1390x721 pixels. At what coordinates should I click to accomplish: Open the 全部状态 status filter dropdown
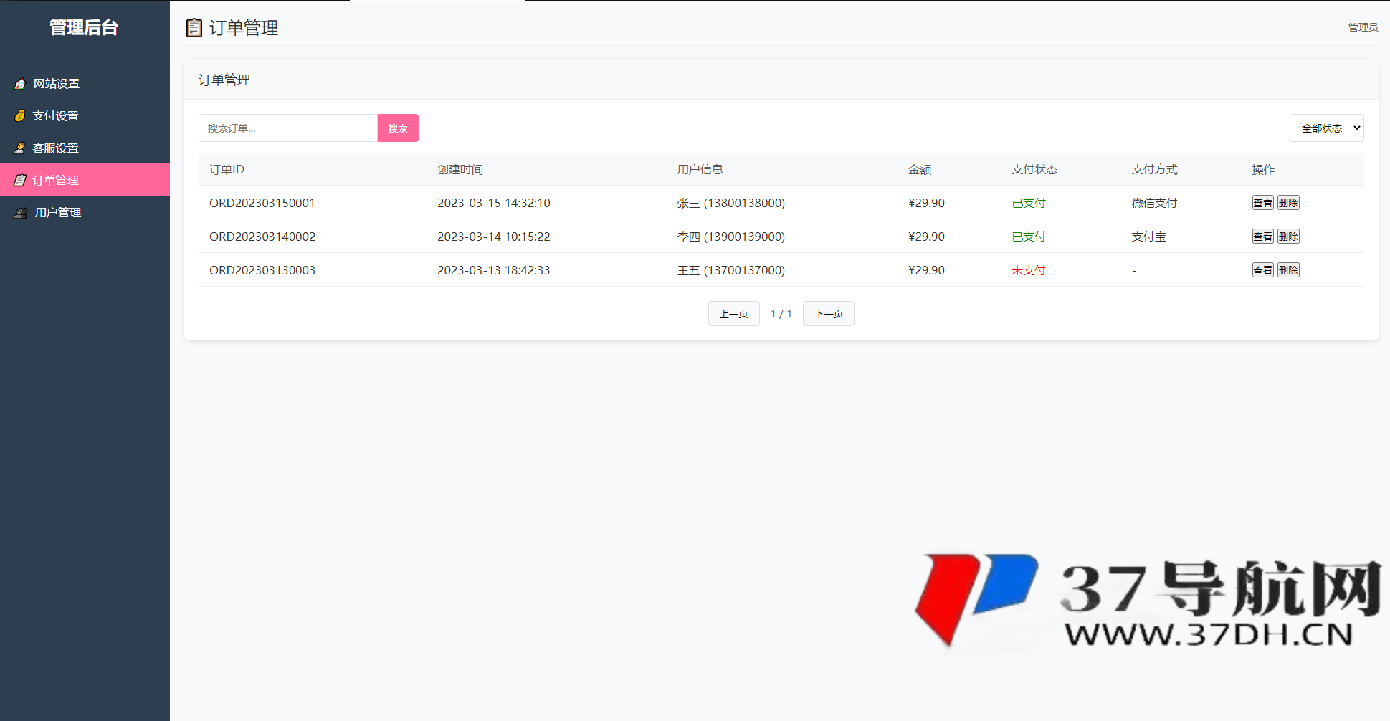(x=1326, y=128)
